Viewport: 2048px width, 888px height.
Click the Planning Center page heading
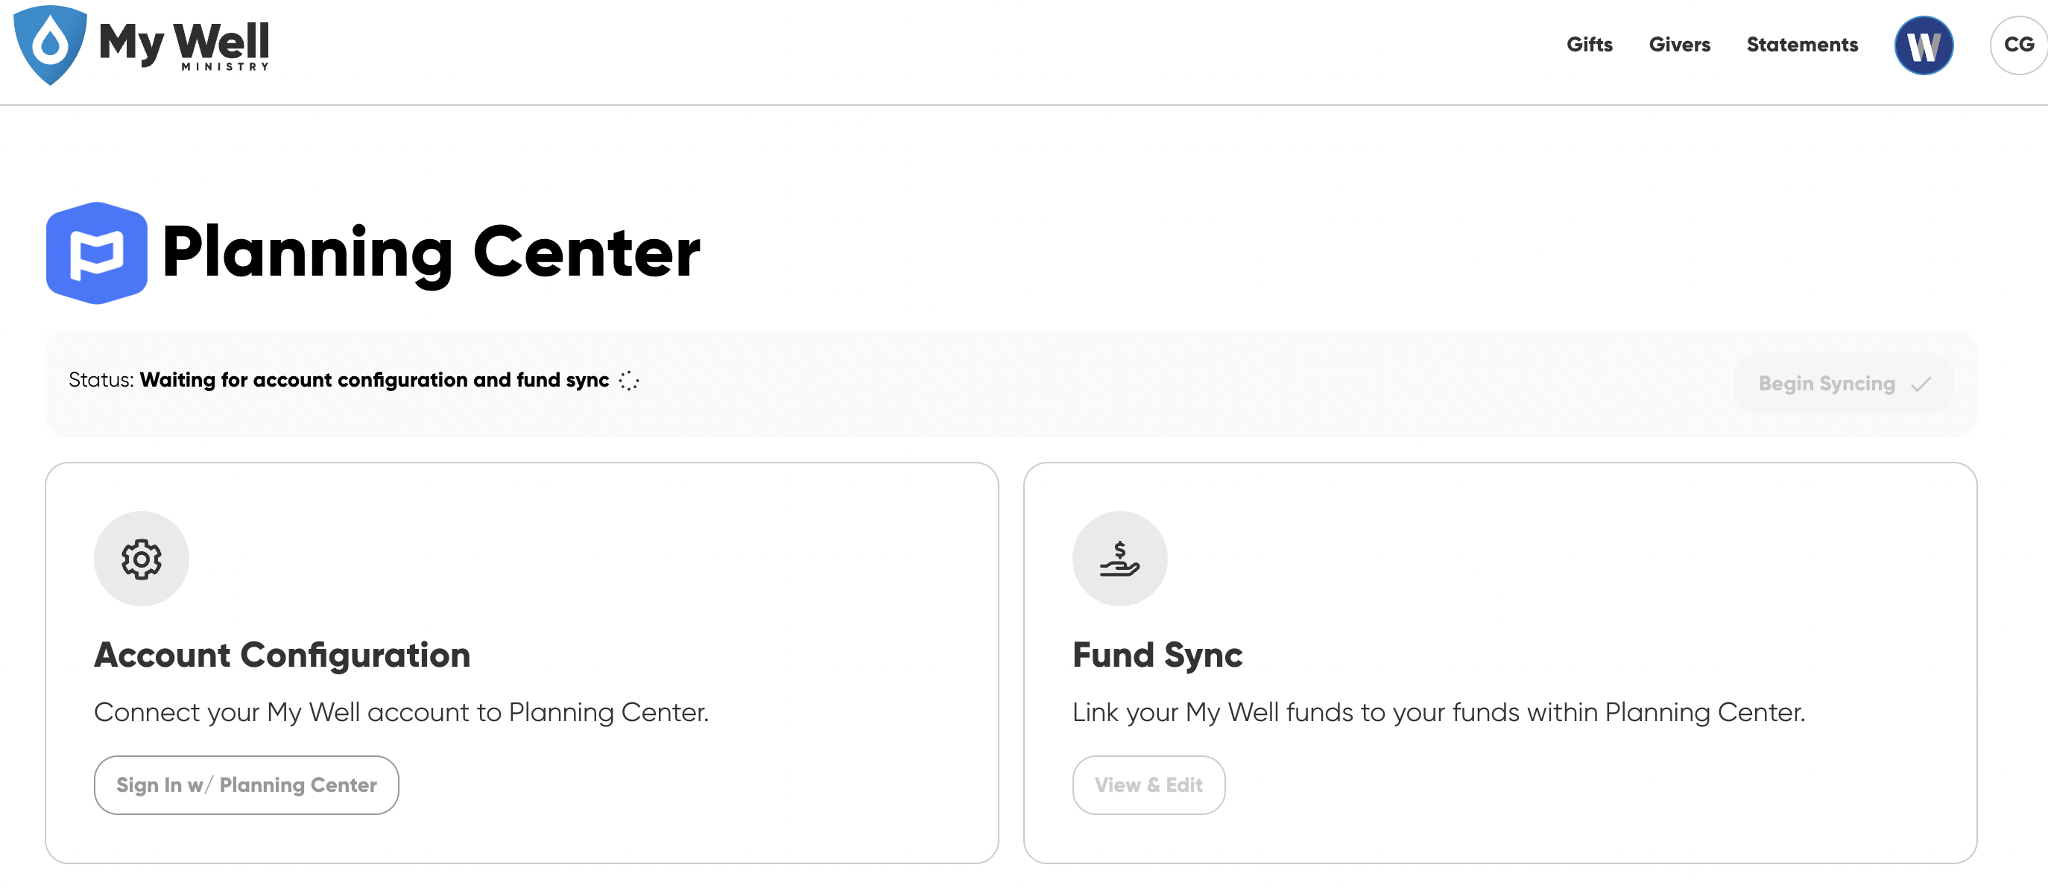coord(429,253)
